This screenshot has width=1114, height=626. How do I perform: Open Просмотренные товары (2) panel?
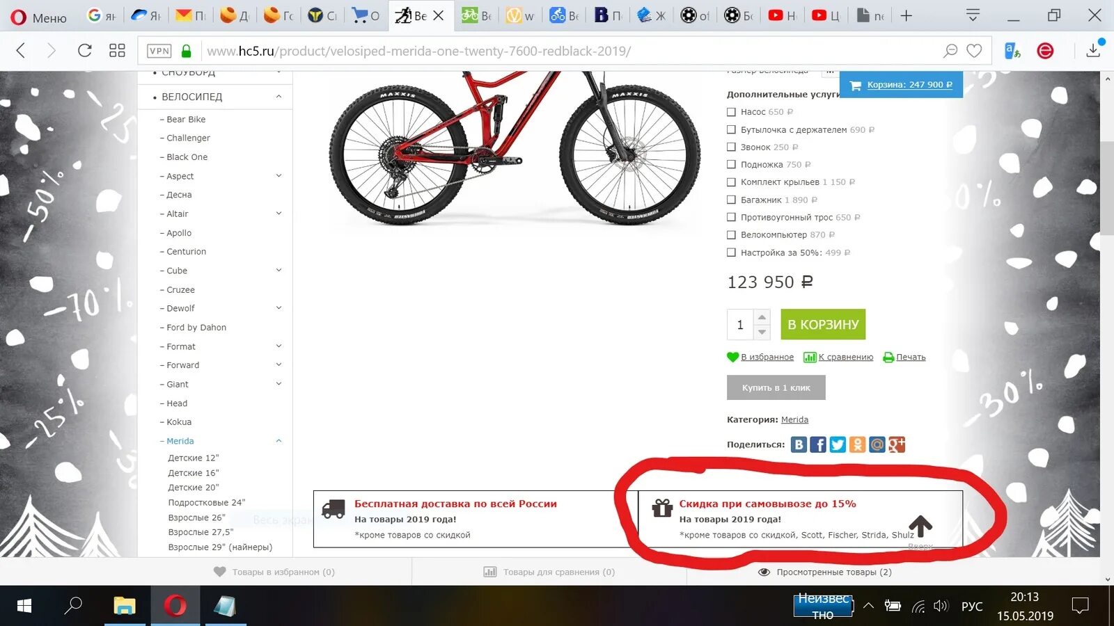(x=824, y=572)
